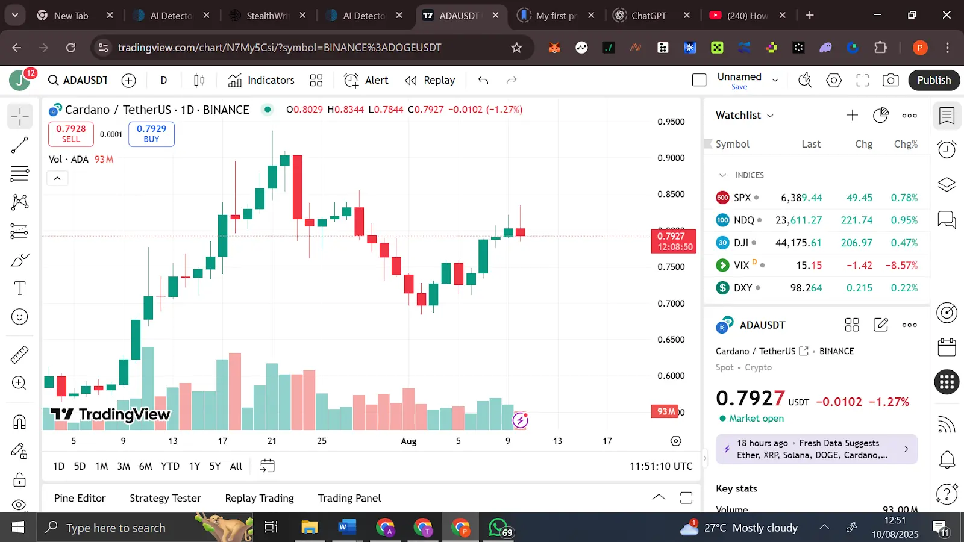Select the trend line drawing tool
This screenshot has width=964, height=542.
pos(20,145)
